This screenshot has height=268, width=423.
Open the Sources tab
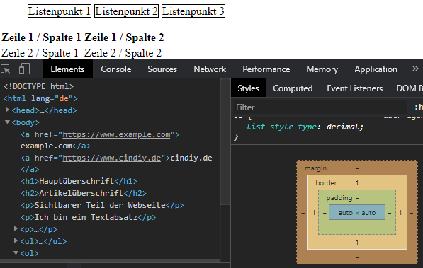pos(162,69)
